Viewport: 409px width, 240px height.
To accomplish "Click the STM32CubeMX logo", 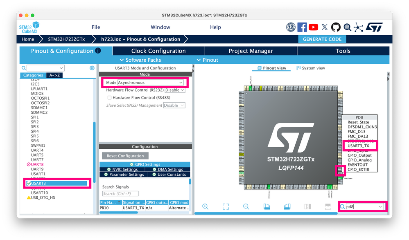I will (x=29, y=28).
